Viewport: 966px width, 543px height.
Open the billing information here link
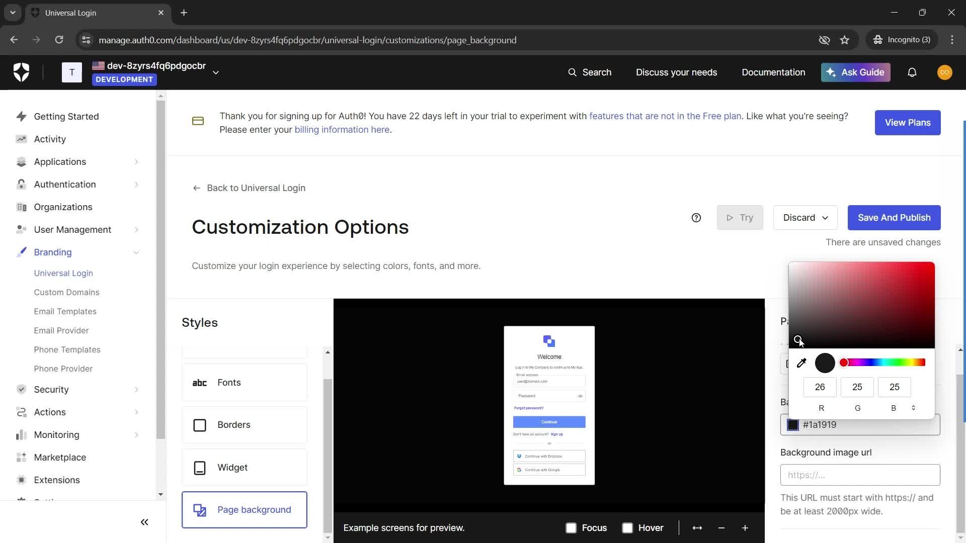342,130
